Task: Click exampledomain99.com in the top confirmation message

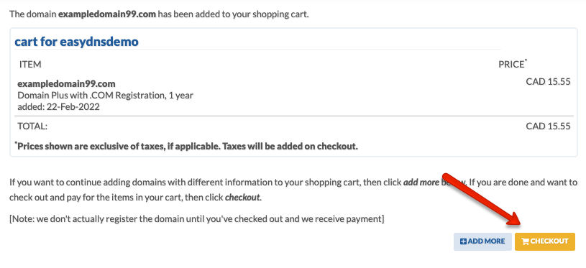Action: point(107,15)
